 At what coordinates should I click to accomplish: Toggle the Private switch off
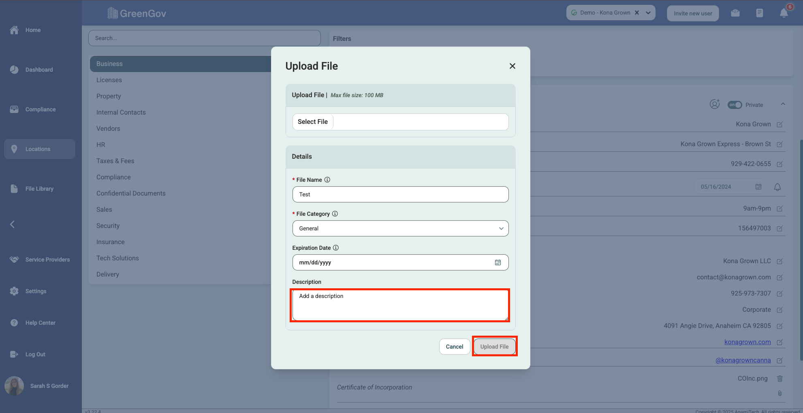735,105
